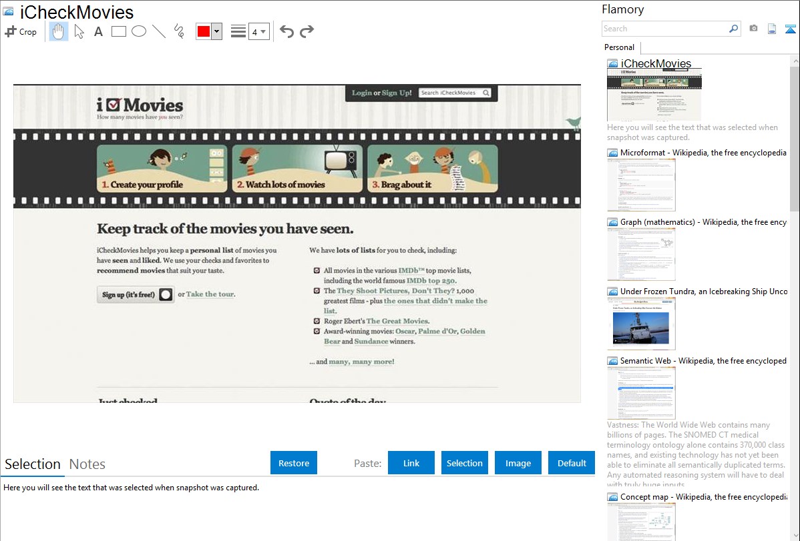
Task: Click the icon beside Semantic Web entry
Action: point(612,361)
